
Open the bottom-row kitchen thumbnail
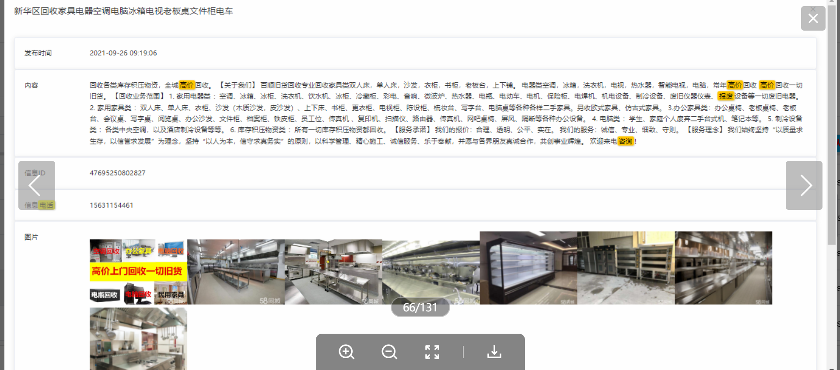pos(138,339)
